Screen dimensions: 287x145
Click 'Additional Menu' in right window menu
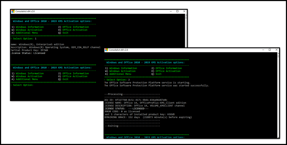click(x=120, y=74)
